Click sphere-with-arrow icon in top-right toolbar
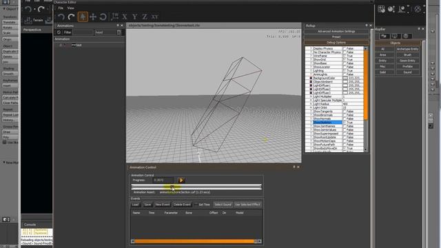This screenshot has height=248, width=441. [x=391, y=9]
